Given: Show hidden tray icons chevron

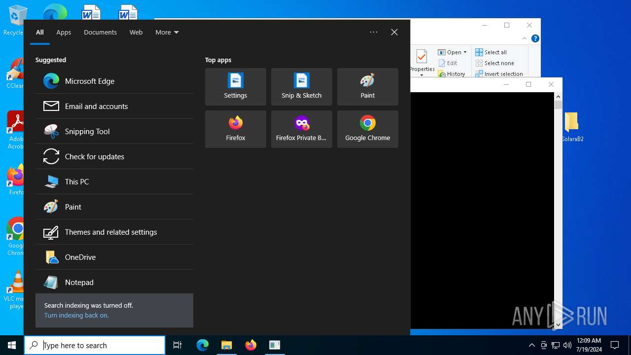Looking at the screenshot, I should click(531, 345).
